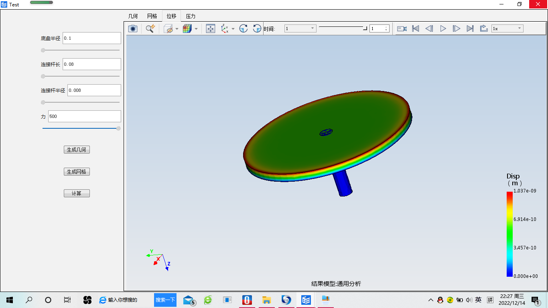Open Task View on taskbar
Viewport: 548px width, 308px height.
pyautogui.click(x=67, y=300)
